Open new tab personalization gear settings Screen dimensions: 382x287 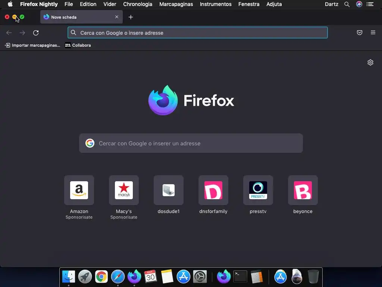click(x=370, y=62)
